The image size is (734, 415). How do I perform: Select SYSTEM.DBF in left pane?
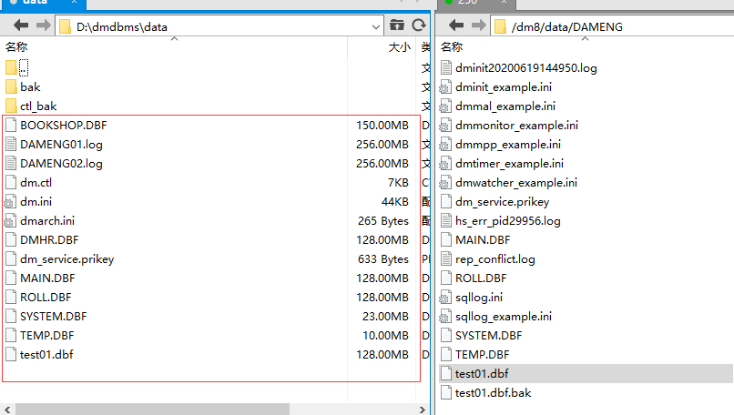click(x=53, y=317)
